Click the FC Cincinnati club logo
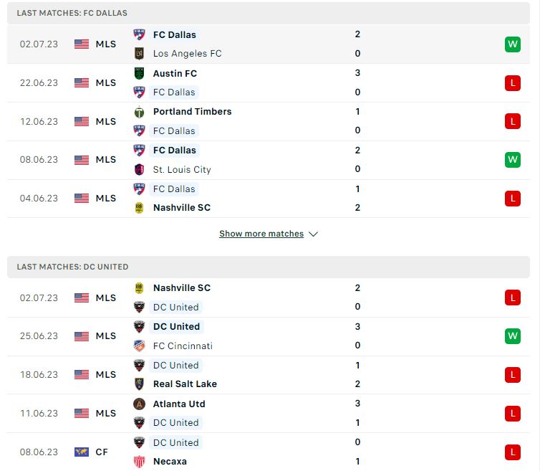 click(x=139, y=346)
